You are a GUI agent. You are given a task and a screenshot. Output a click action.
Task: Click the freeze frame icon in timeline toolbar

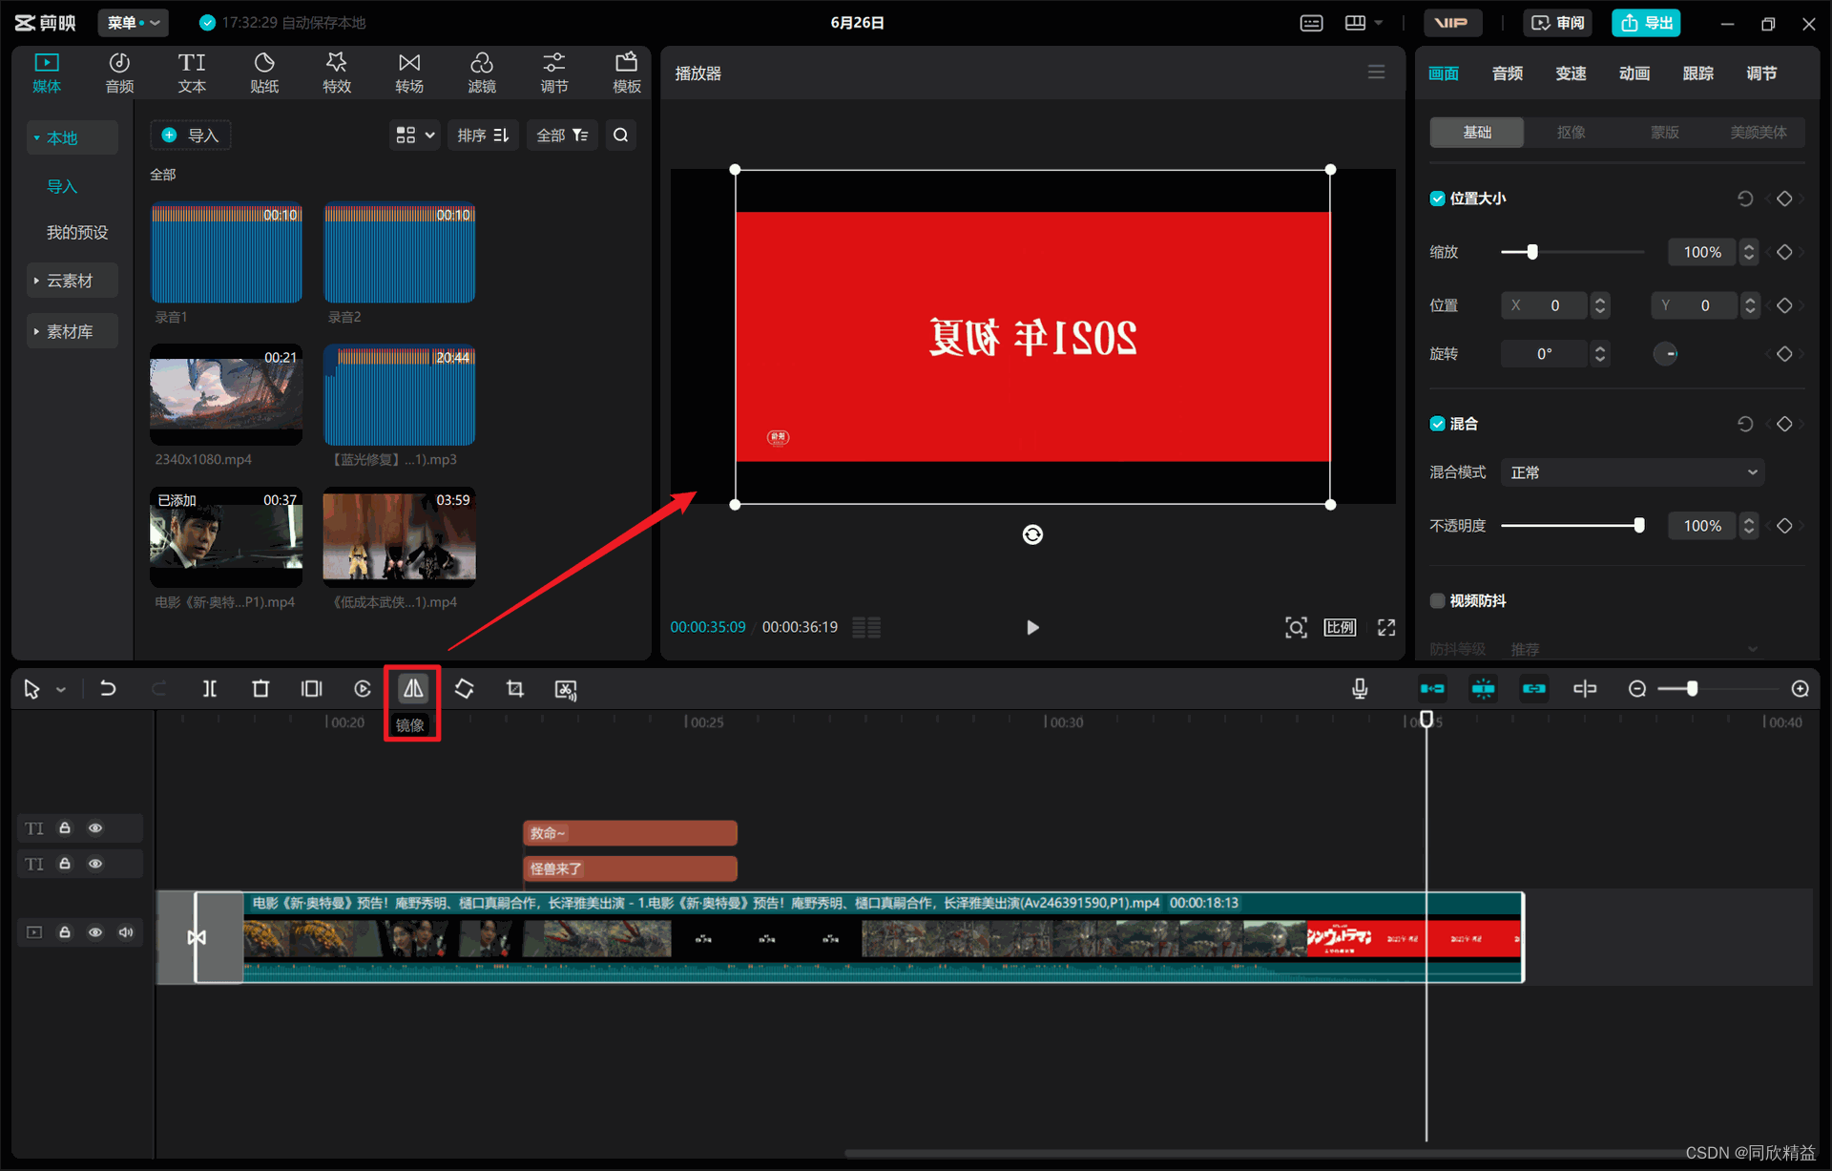click(x=311, y=688)
